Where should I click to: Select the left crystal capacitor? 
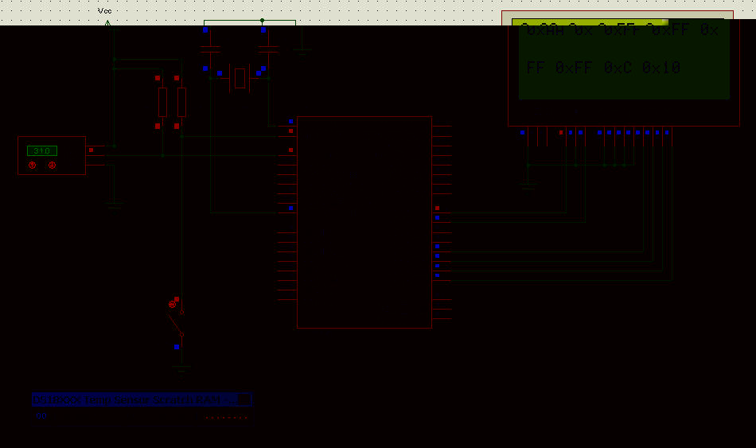pos(210,49)
